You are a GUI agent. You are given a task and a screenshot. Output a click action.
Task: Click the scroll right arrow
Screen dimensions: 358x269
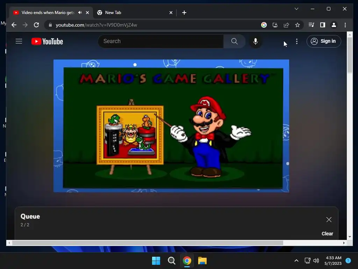point(344,243)
